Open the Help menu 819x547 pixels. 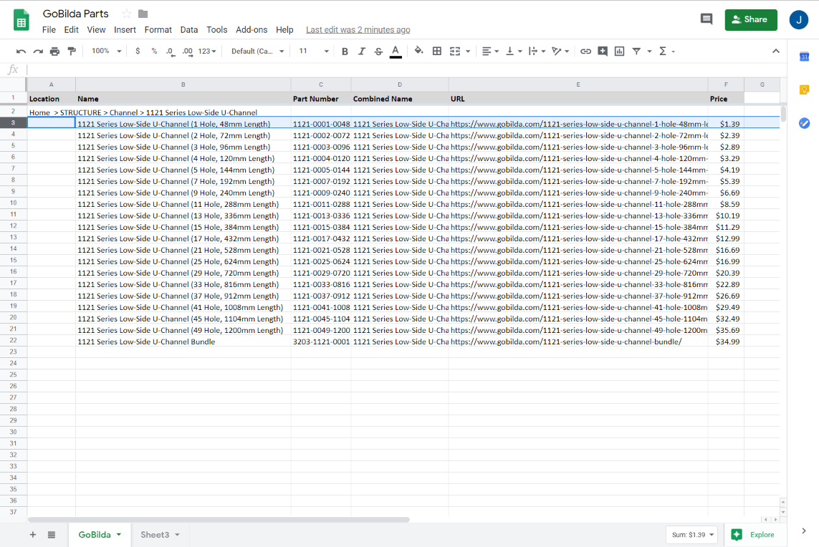284,30
